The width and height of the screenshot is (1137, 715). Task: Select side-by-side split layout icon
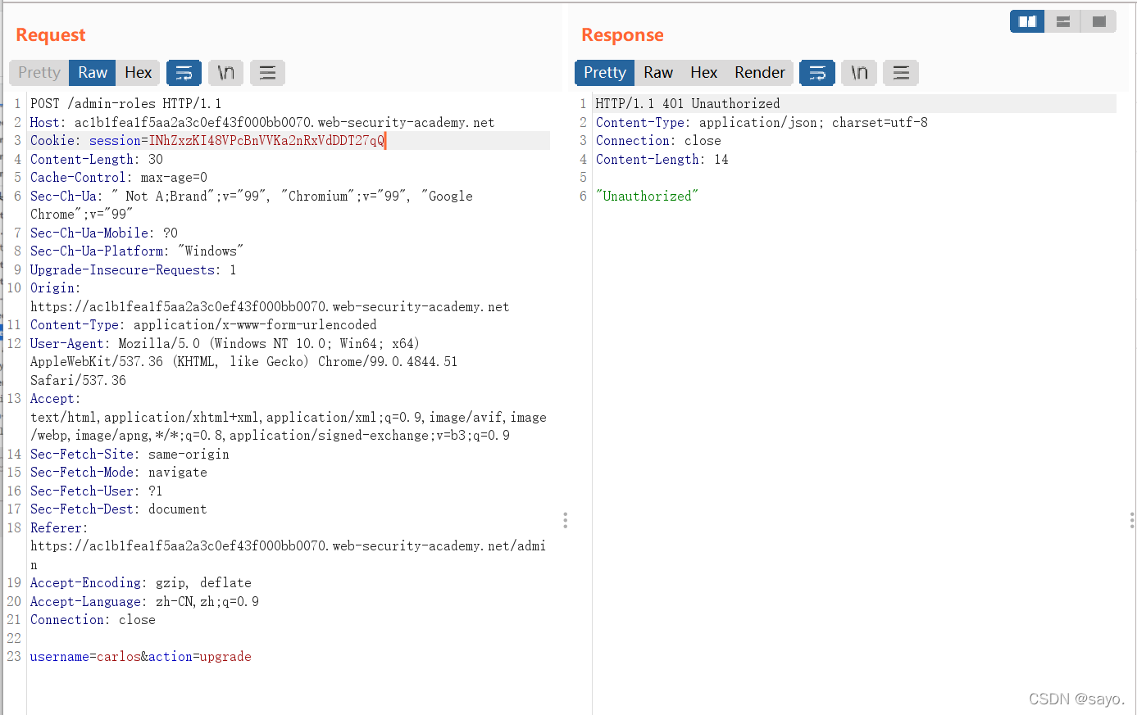point(1027,21)
